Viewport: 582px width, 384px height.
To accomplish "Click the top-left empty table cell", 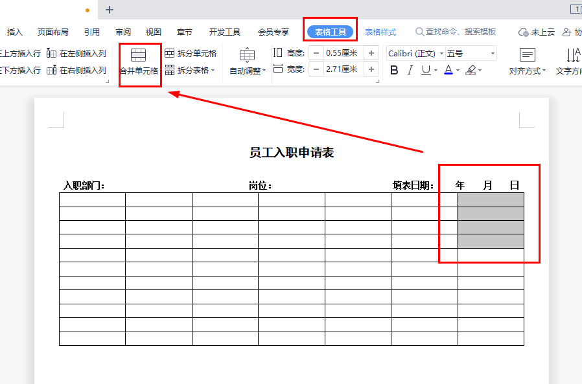I will (93, 200).
